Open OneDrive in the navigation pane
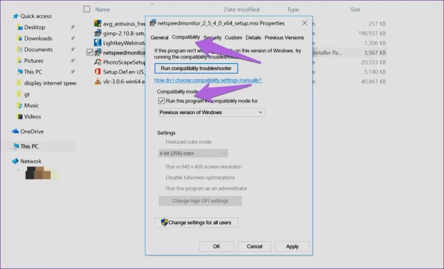The image size is (444, 269). click(x=31, y=131)
